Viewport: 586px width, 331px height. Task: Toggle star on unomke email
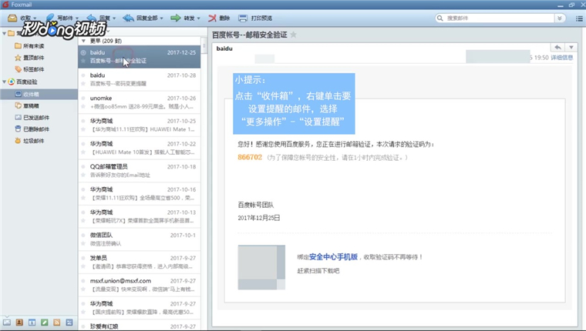[x=83, y=106]
